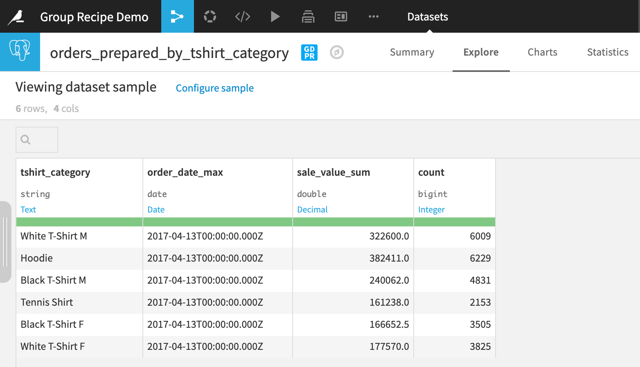Click inside the table search field
640x367 pixels.
coord(37,139)
